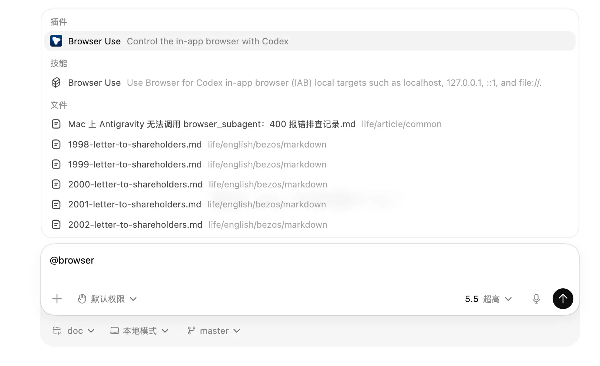The width and height of the screenshot is (600, 366).
Task: Select the Browser Use skill entry
Action: click(310, 82)
